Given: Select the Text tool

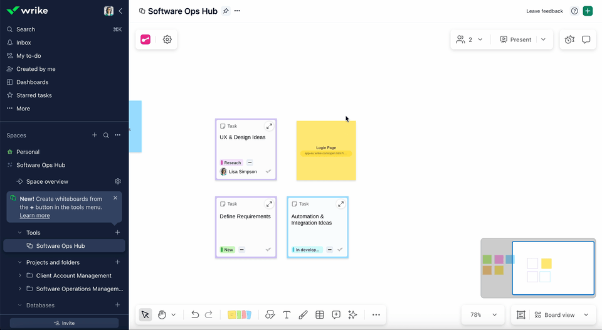Looking at the screenshot, I should point(287,315).
